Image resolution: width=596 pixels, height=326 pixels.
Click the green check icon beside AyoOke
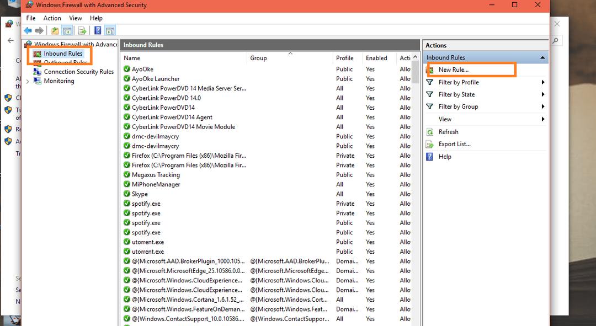[127, 69]
